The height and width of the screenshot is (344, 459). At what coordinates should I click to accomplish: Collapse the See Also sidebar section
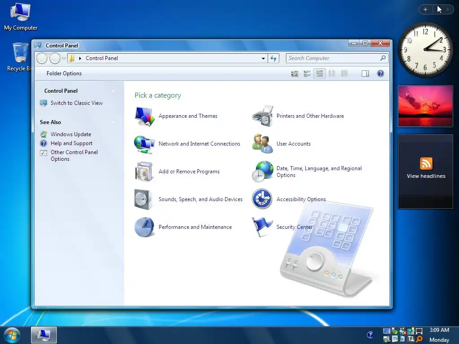[113, 122]
